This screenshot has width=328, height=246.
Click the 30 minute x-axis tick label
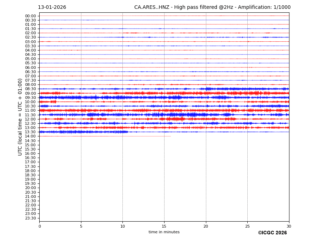pyautogui.click(x=289, y=226)
